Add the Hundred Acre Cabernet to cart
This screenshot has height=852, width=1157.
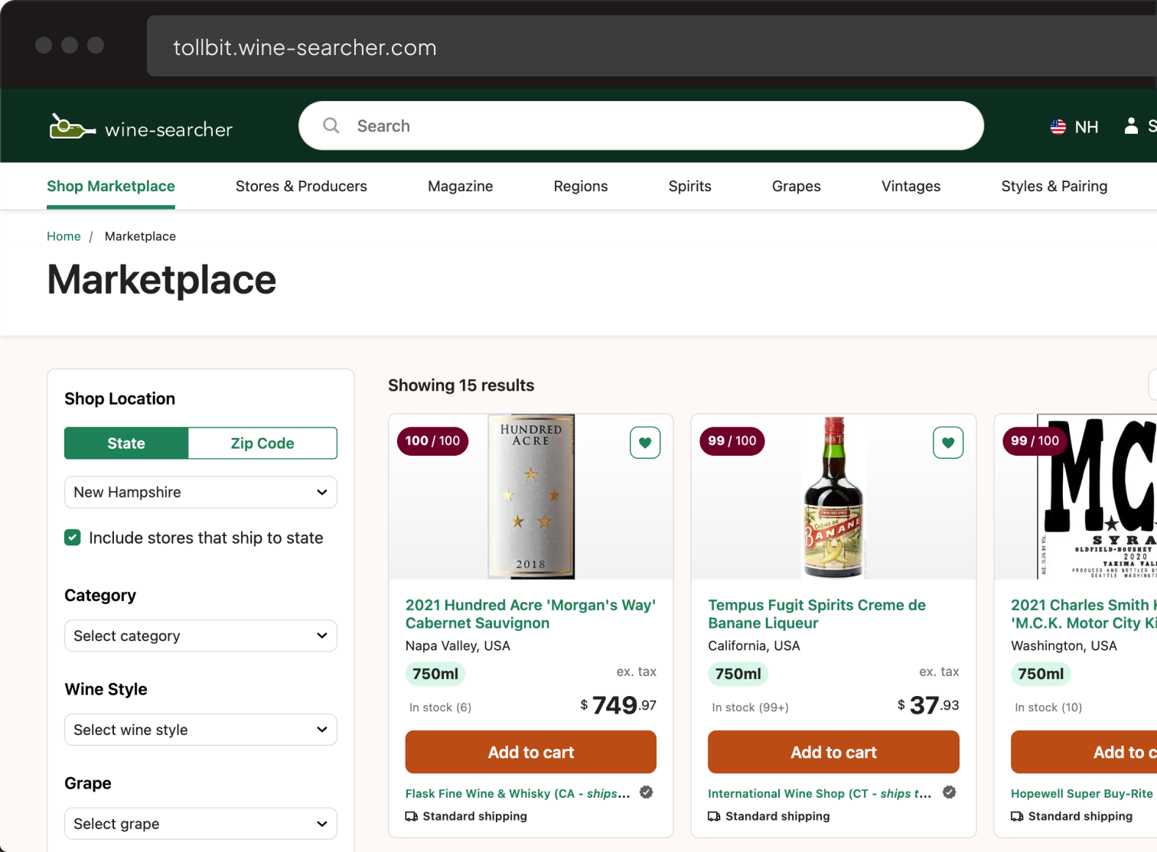(x=530, y=753)
